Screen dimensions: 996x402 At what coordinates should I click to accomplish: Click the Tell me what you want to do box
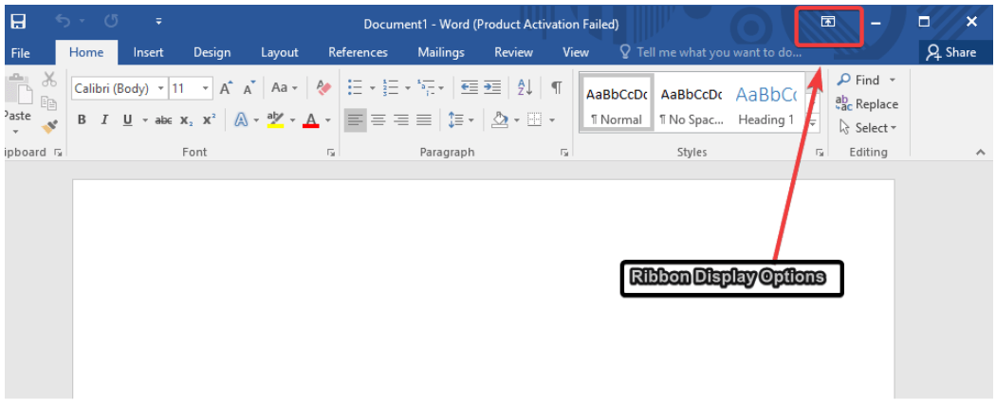711,53
